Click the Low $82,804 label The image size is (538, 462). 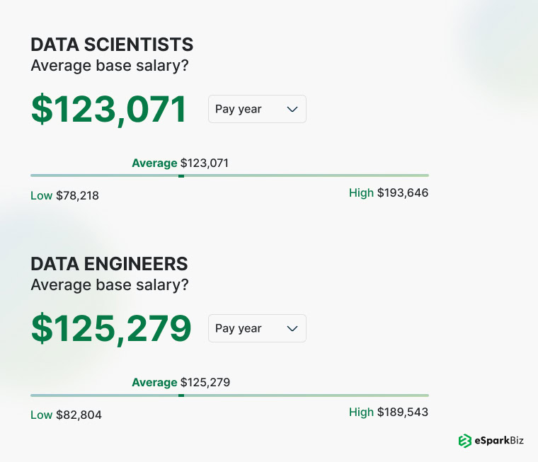[66, 415]
